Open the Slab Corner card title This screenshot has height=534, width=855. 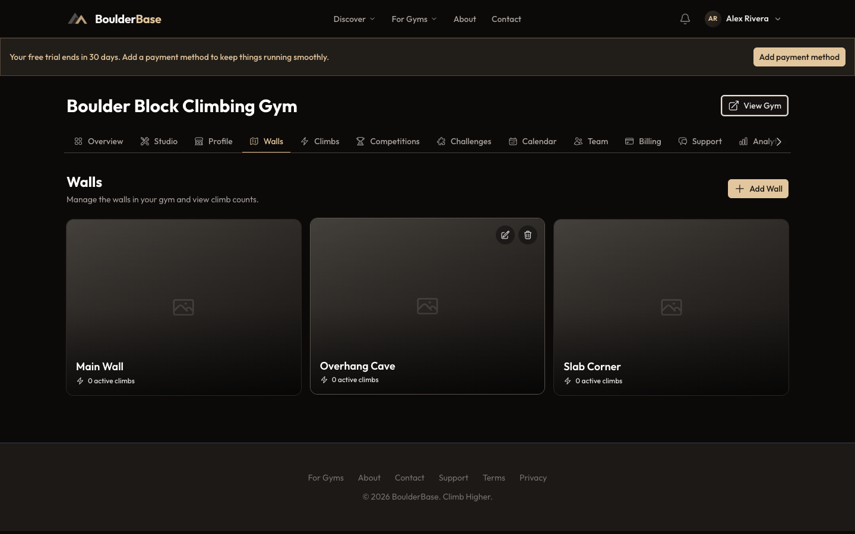[x=592, y=367]
